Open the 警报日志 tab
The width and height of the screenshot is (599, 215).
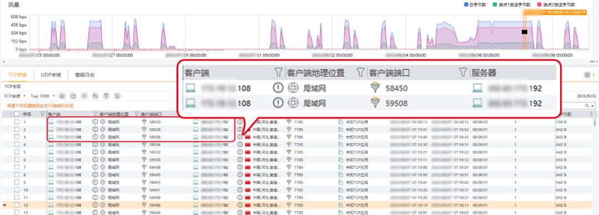(85, 75)
